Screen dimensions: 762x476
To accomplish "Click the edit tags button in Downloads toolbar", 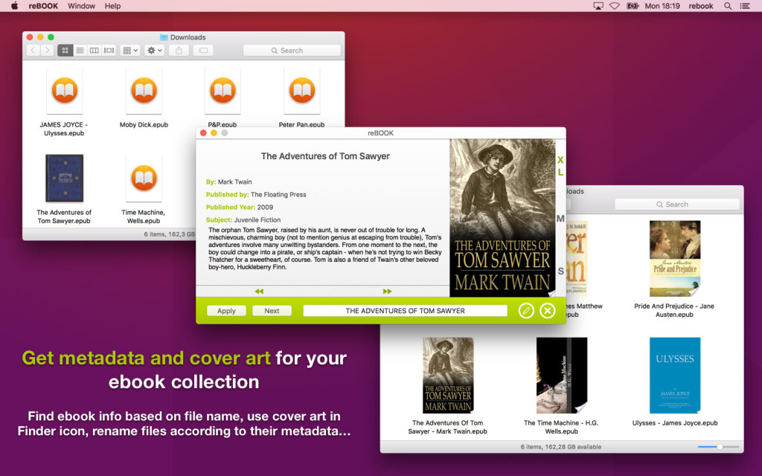I will tap(203, 50).
